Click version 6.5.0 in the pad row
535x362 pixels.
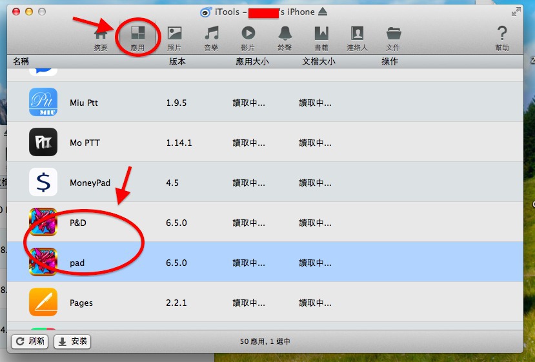176,263
